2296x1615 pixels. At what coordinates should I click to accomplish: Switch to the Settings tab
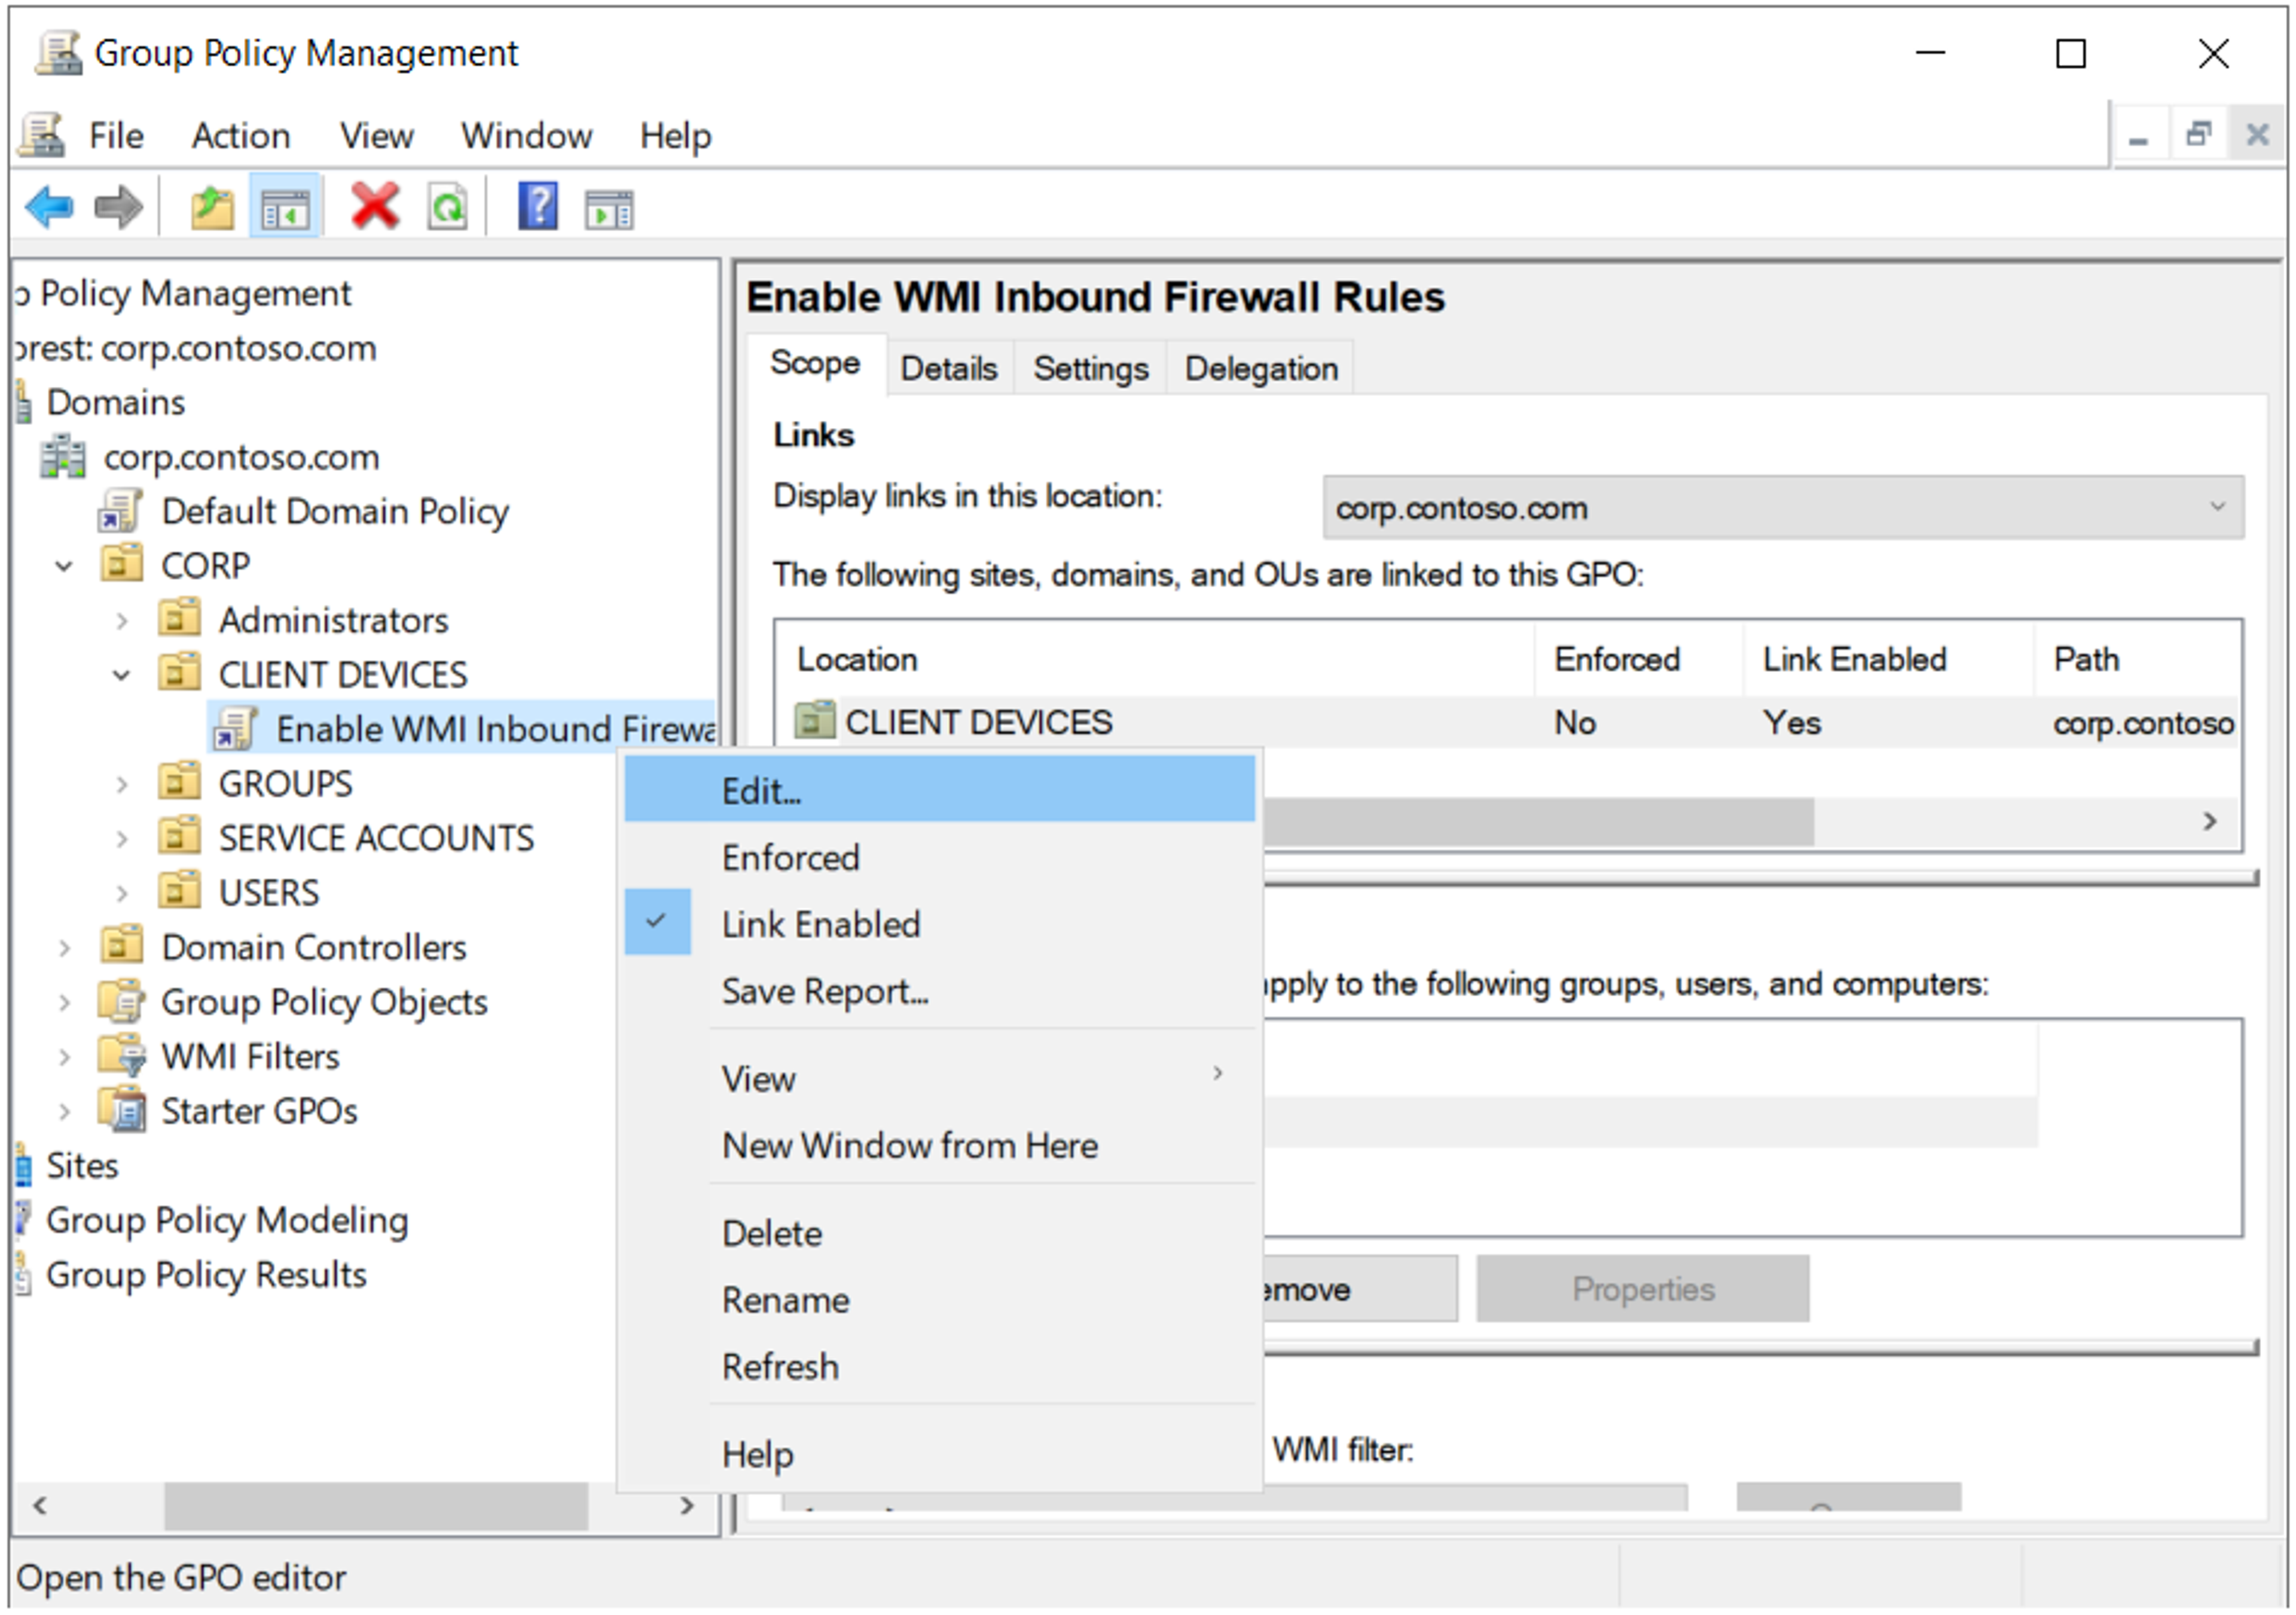(1091, 369)
